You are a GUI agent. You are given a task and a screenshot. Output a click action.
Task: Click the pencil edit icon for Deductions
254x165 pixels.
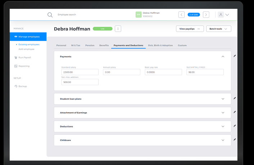(x=235, y=126)
